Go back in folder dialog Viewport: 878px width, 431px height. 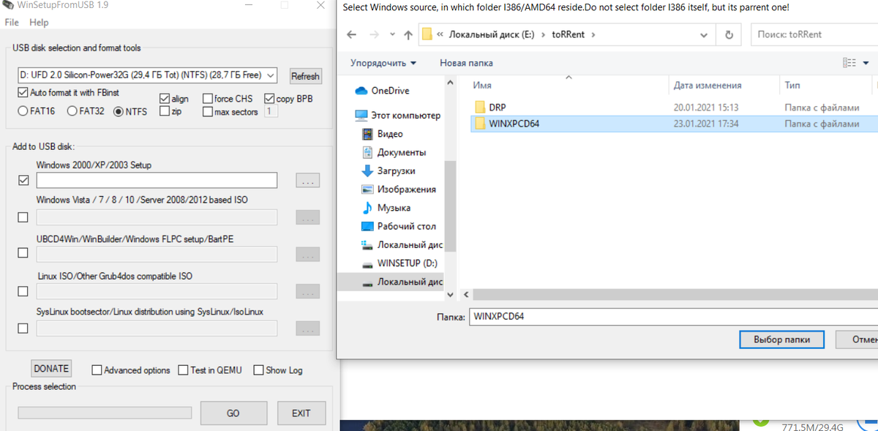pos(352,34)
